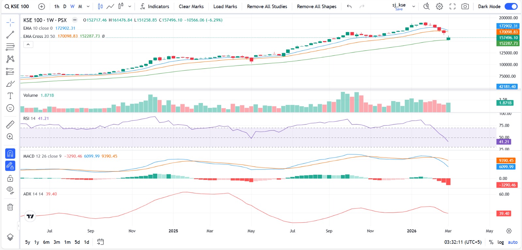Screen dimensions: 522x250
Task: Pick the ruler measure tool
Action: 10,125
